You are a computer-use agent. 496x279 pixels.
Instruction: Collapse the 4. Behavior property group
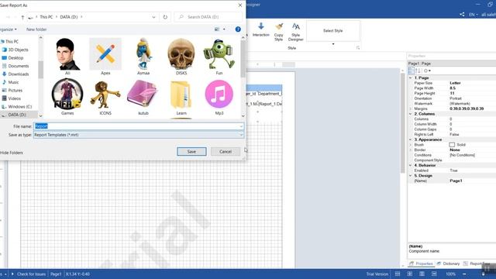pyautogui.click(x=410, y=165)
